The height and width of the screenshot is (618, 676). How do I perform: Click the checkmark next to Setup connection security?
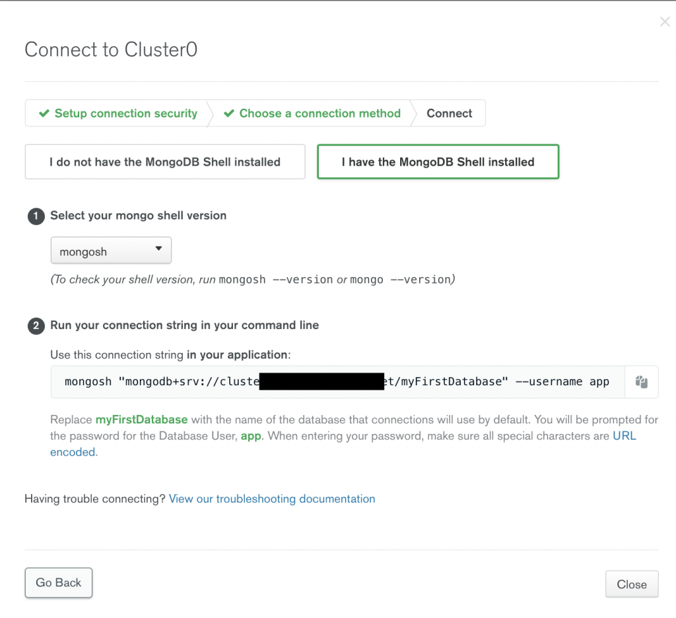pyautogui.click(x=44, y=113)
